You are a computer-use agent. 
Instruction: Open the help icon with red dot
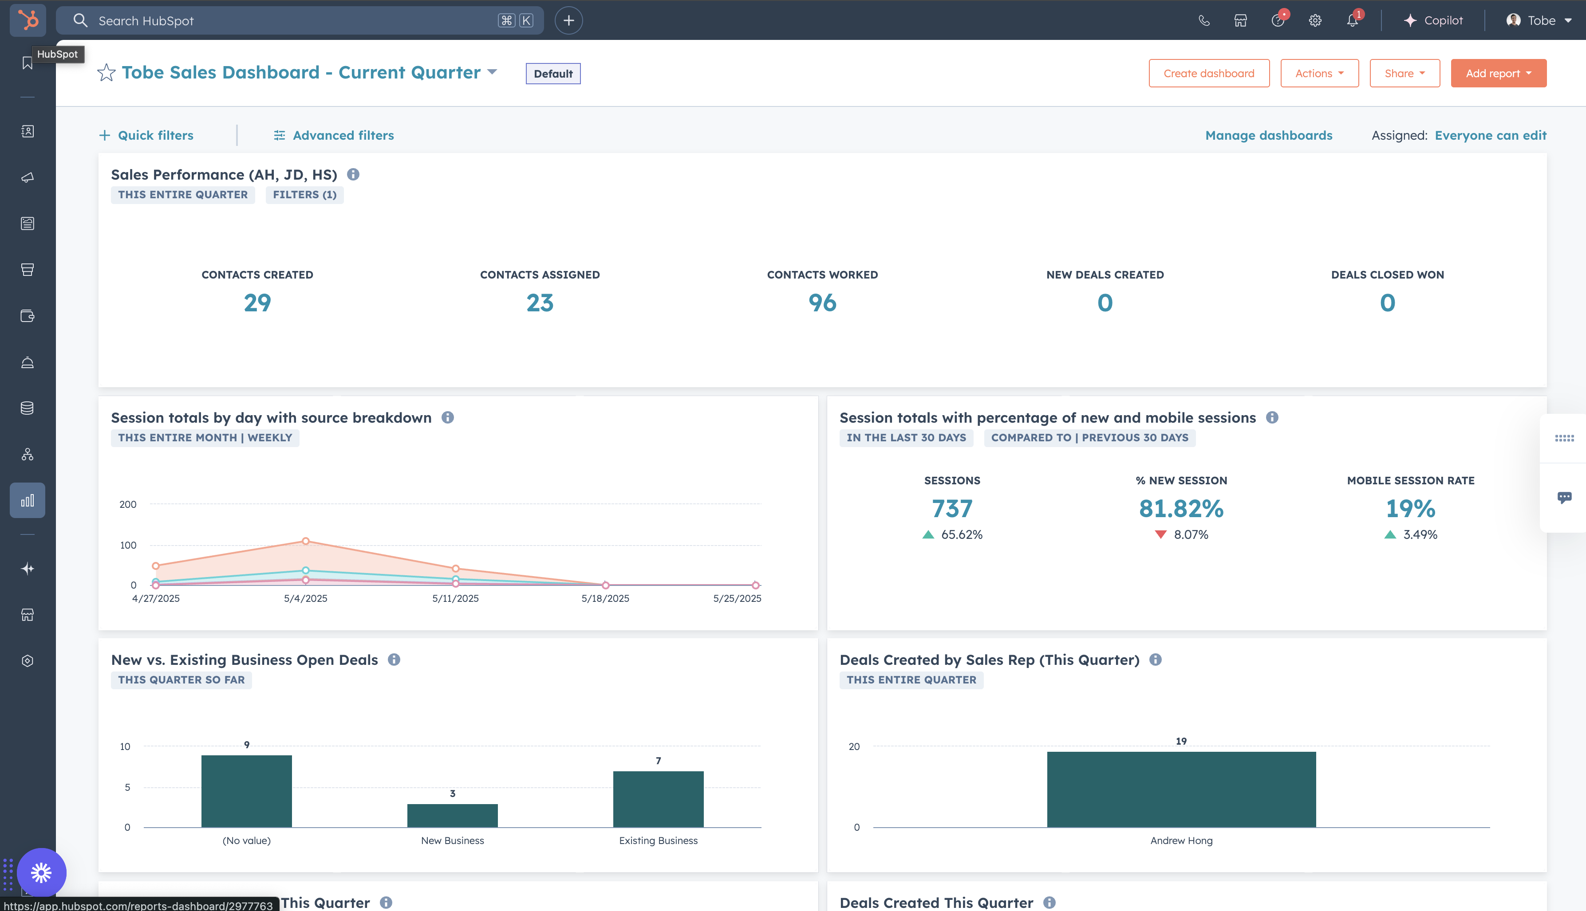pyautogui.click(x=1278, y=20)
